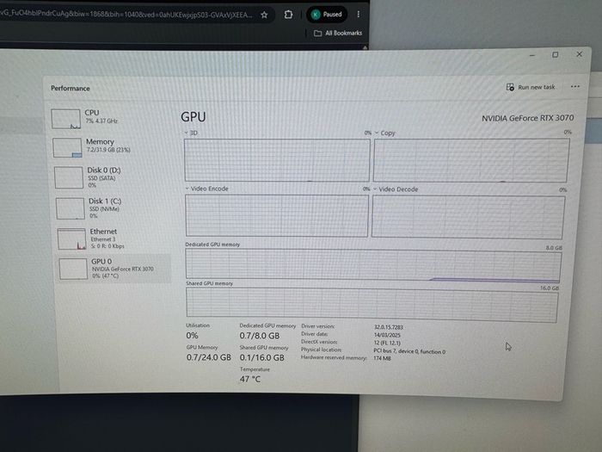Minimize the Task Manager window
The image size is (602, 452).
tap(531, 55)
